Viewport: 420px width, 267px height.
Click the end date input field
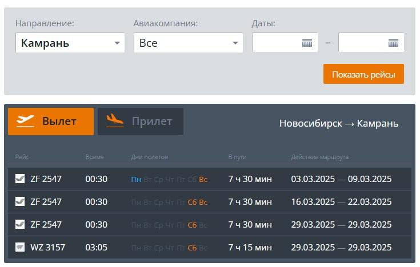coord(363,43)
